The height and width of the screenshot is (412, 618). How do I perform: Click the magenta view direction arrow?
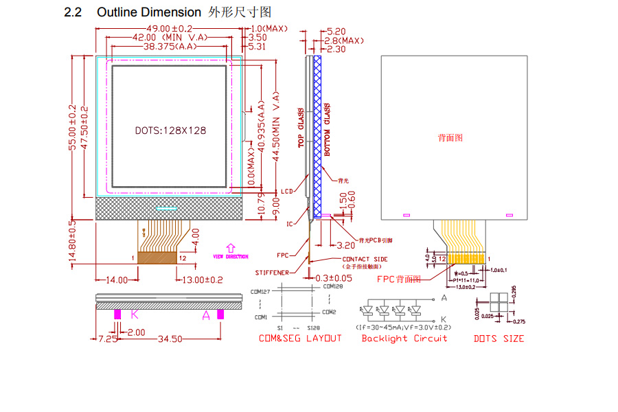point(230,247)
